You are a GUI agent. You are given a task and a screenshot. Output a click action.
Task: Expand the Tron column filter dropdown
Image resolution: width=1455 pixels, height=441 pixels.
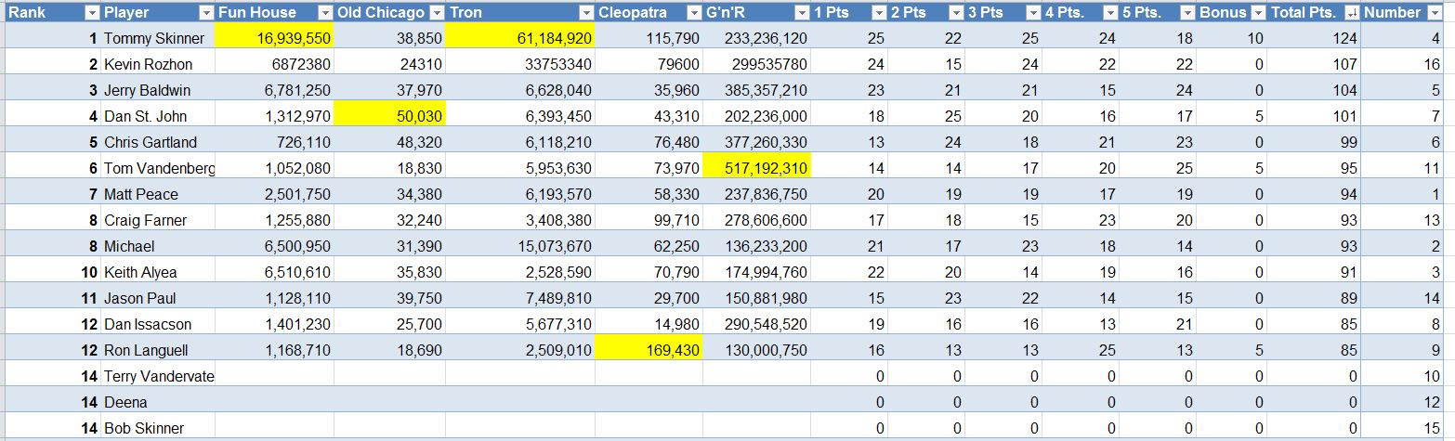click(584, 13)
